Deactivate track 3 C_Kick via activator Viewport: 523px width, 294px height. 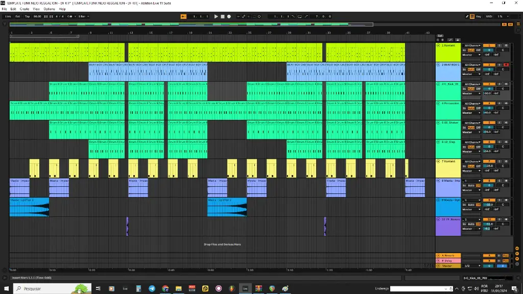point(489,84)
